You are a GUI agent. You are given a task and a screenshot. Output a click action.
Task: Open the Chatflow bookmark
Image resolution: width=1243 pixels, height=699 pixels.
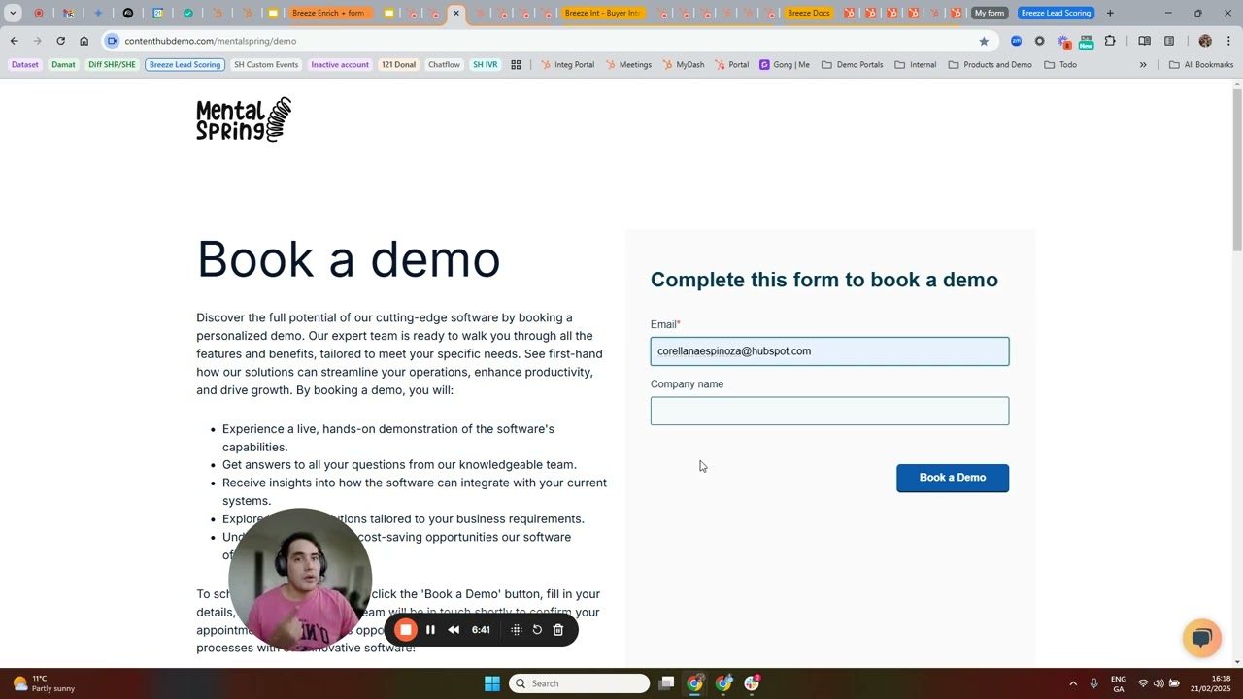click(x=444, y=65)
